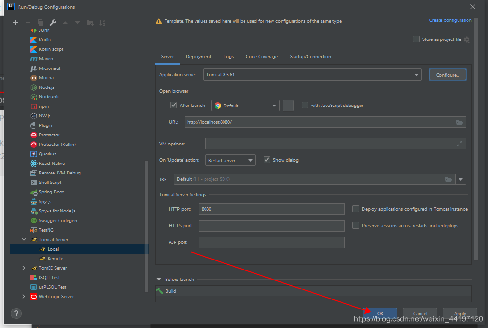This screenshot has height=328, width=488.
Task: Click gear icon beside Store as project file
Action: point(467,39)
